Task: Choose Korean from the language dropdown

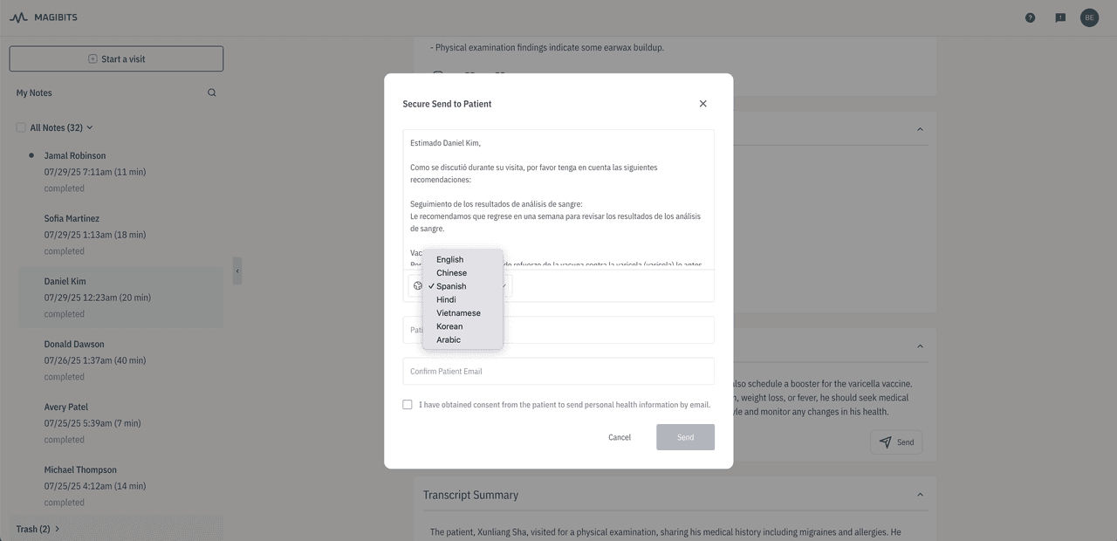Action: pos(449,325)
